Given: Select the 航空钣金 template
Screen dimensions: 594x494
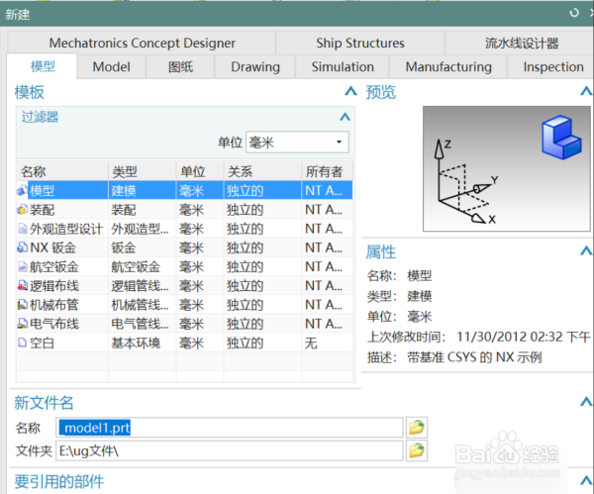Looking at the screenshot, I should click(184, 266).
